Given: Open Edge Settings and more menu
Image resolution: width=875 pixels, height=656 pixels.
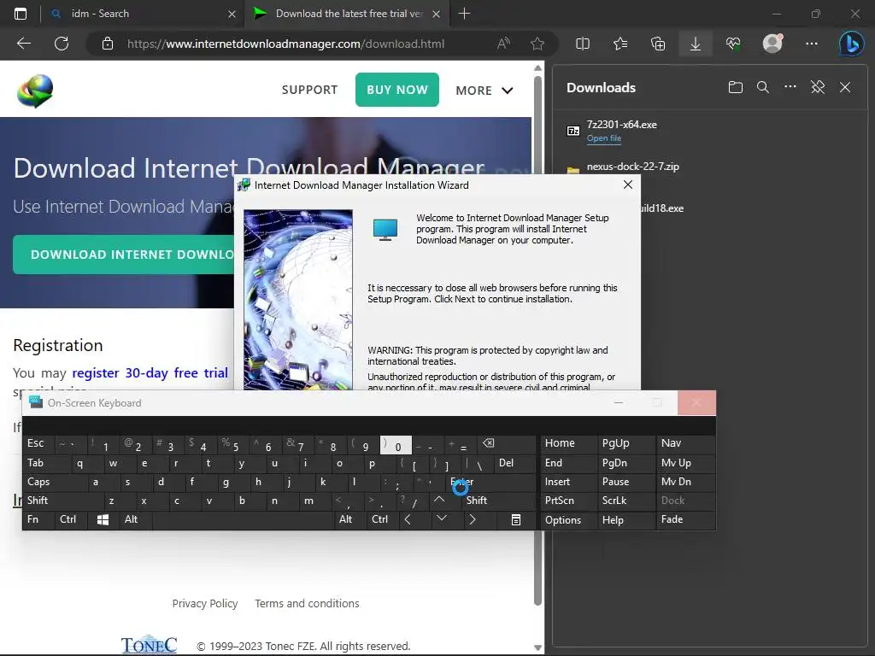Looking at the screenshot, I should 812,44.
